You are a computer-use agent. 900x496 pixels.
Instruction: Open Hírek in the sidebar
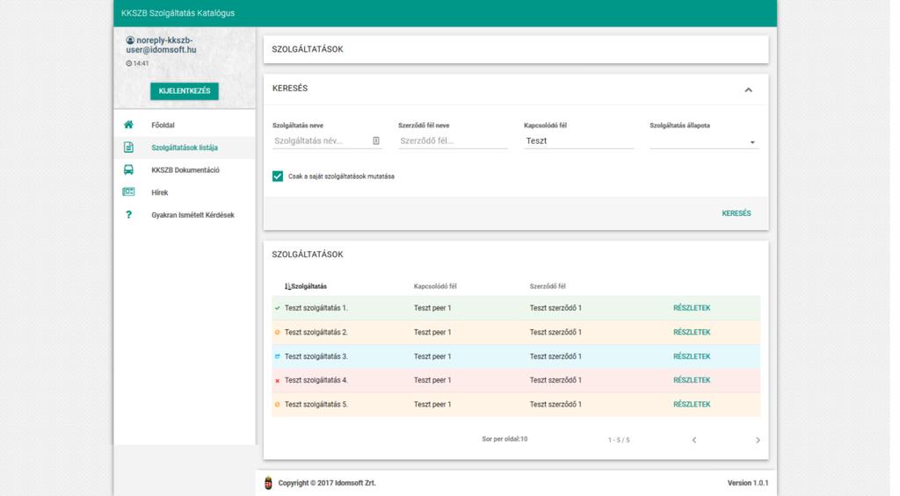(185, 192)
